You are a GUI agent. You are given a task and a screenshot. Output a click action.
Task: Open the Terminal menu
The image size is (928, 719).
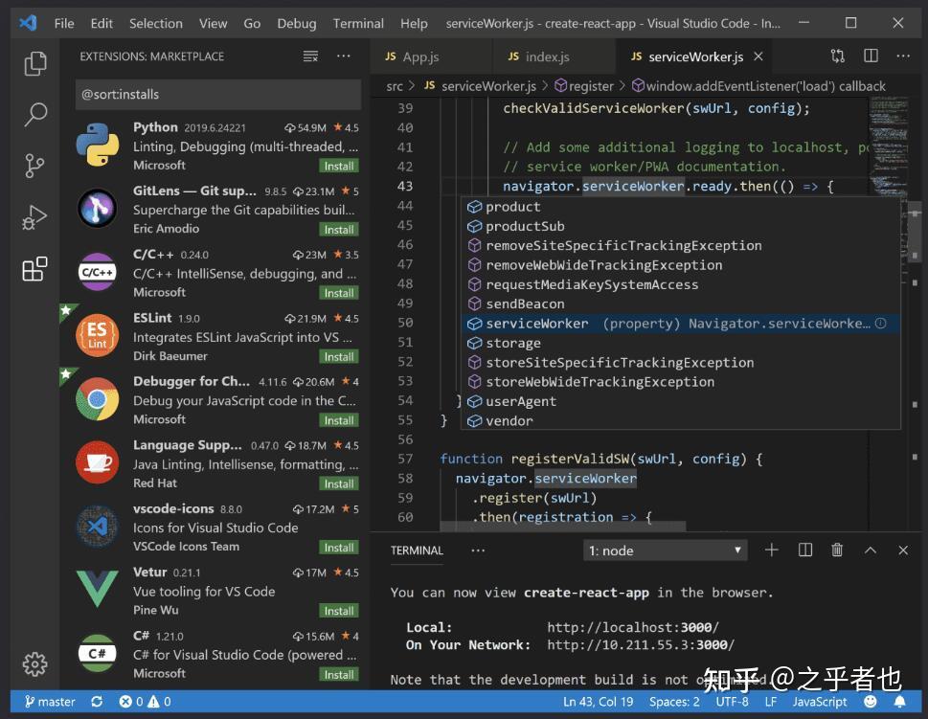coord(358,23)
